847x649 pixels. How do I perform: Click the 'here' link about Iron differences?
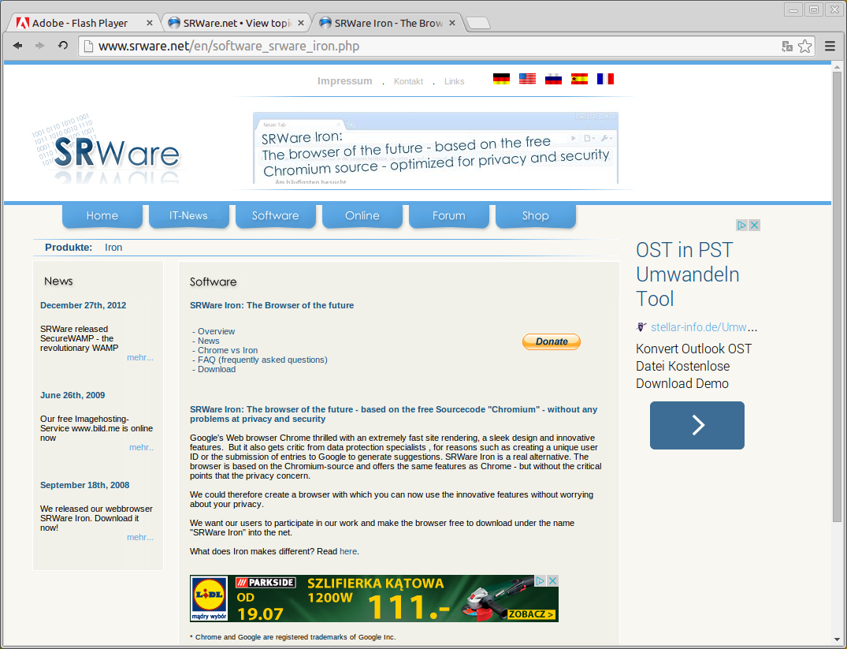click(x=348, y=552)
